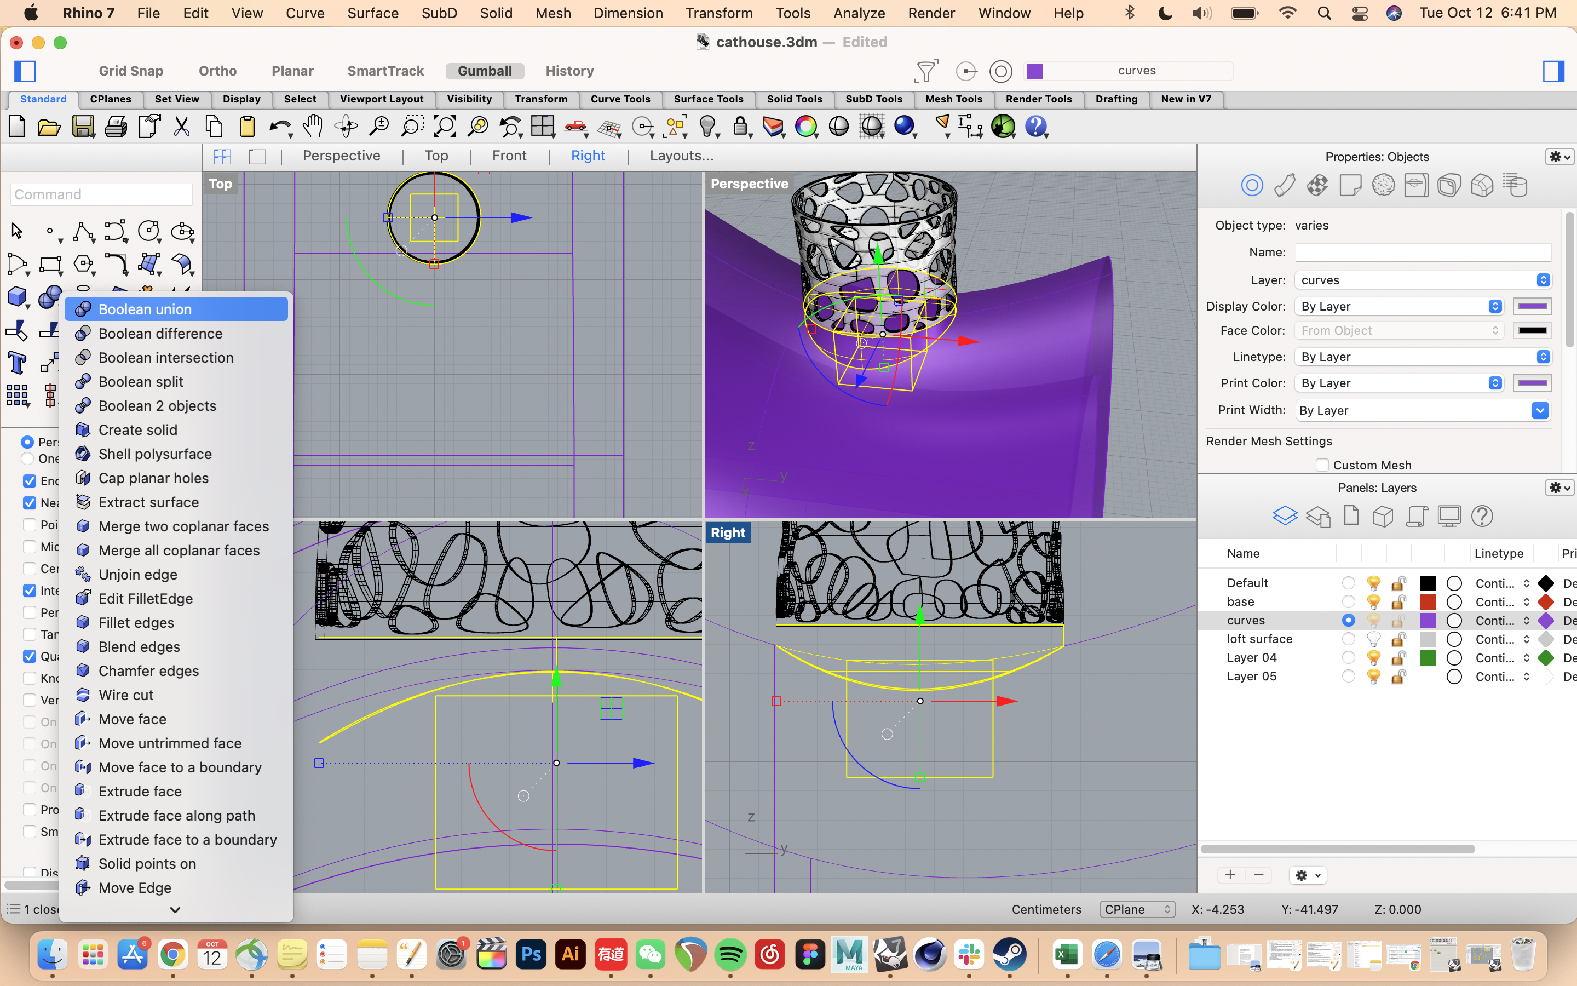Toggle Grid Snap button
Image resolution: width=1577 pixels, height=986 pixels.
131,71
